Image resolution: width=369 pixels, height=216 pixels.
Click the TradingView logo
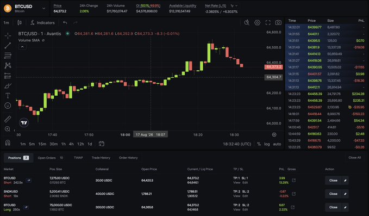point(24,122)
